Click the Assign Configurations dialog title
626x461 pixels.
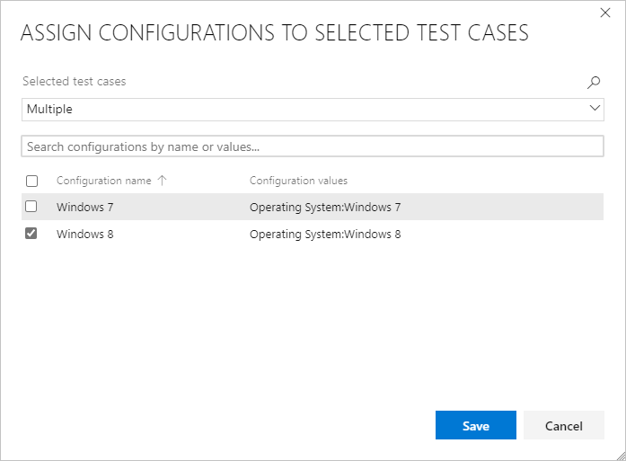click(x=274, y=34)
